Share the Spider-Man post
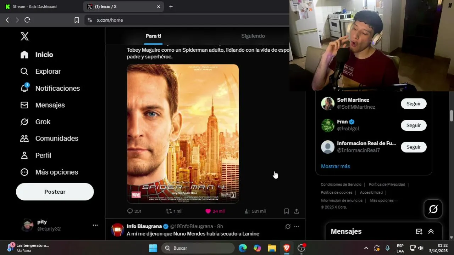The image size is (454, 255). [x=297, y=211]
